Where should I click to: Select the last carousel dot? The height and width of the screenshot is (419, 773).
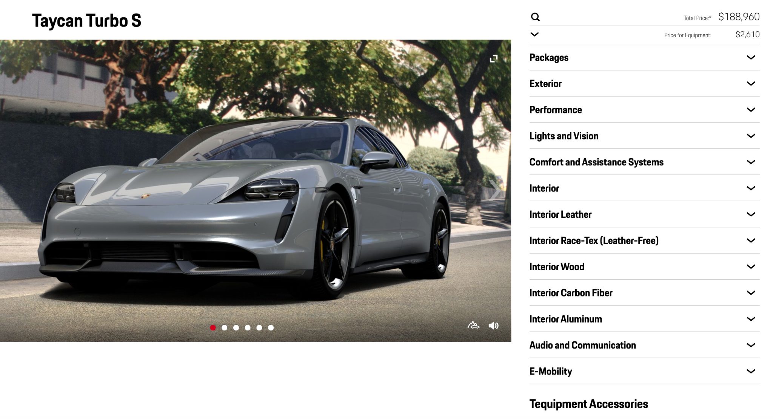(x=271, y=328)
